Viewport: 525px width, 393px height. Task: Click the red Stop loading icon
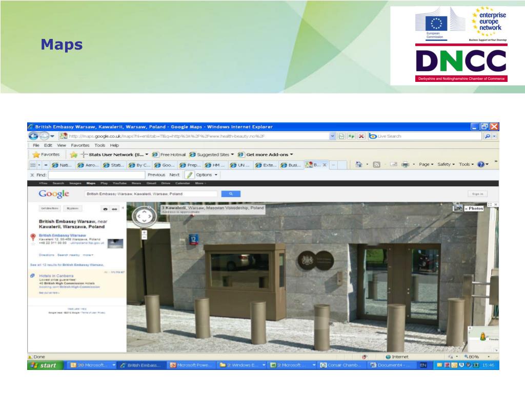tap(361, 136)
